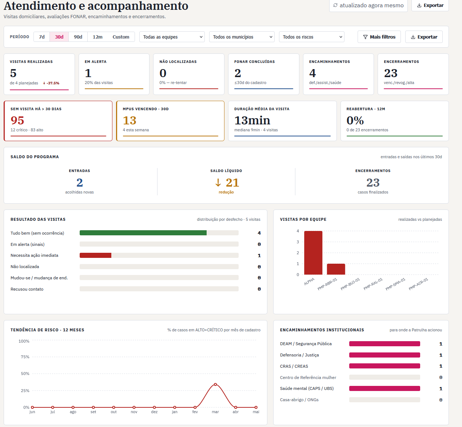The width and height of the screenshot is (462, 427).
Task: Click the 'atualizado agora mesmo' button
Action: click(369, 5)
